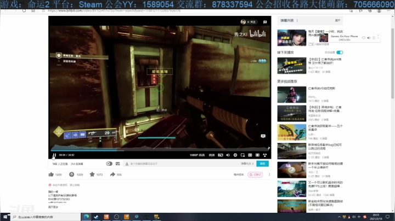This screenshot has width=395, height=221.
Task: Open the playback speed menu (倍速)
Action: point(212,155)
